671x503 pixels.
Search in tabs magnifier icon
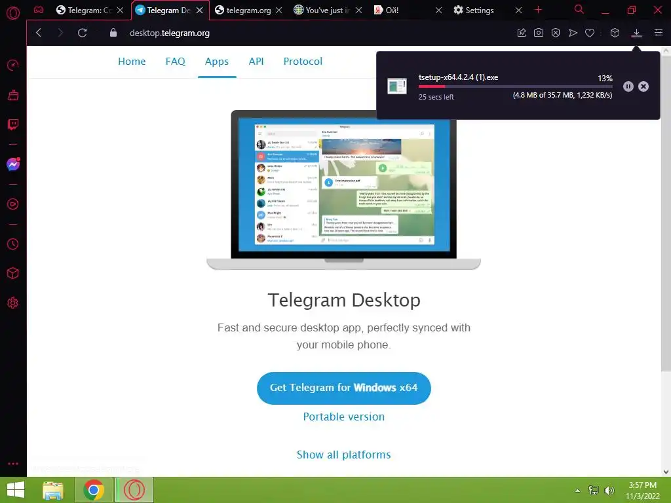coord(579,9)
